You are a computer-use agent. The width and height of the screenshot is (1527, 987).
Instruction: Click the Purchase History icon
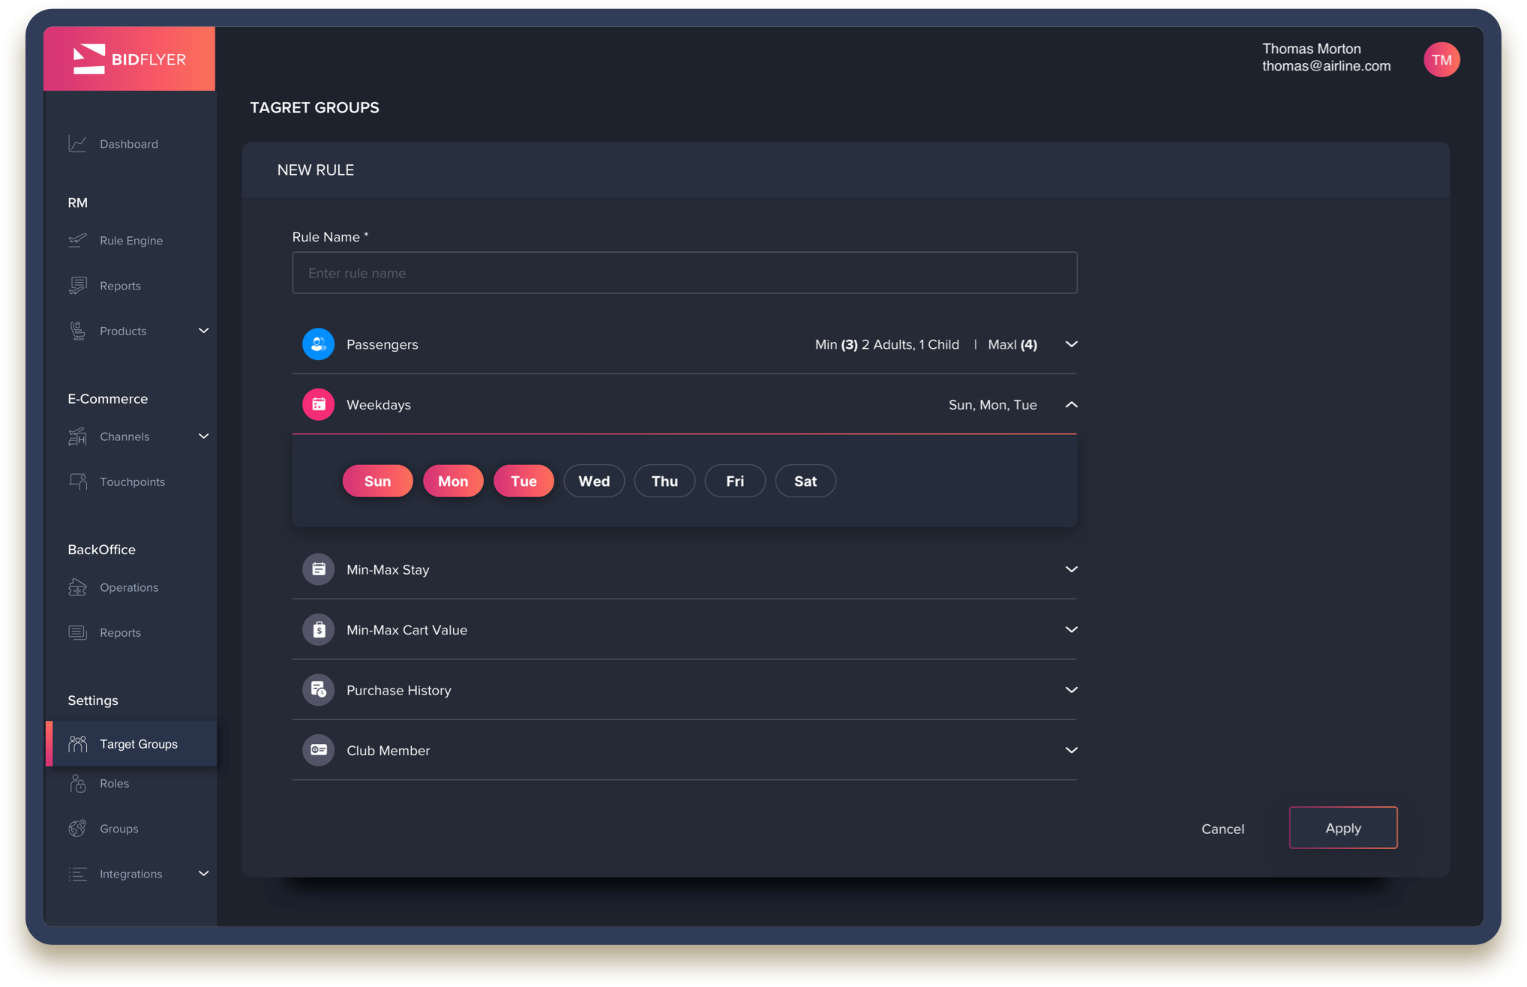[318, 690]
